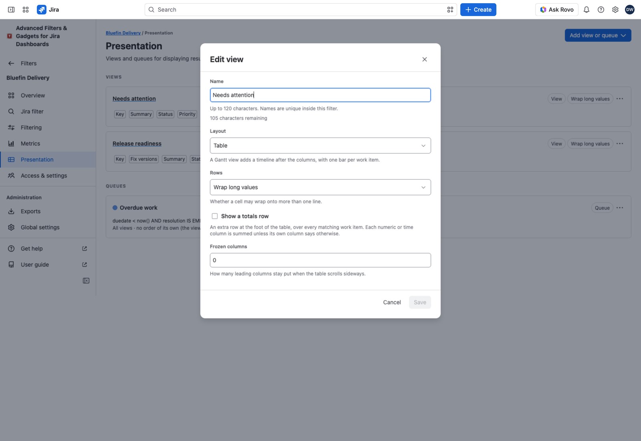Go to Filtering section

point(48,127)
